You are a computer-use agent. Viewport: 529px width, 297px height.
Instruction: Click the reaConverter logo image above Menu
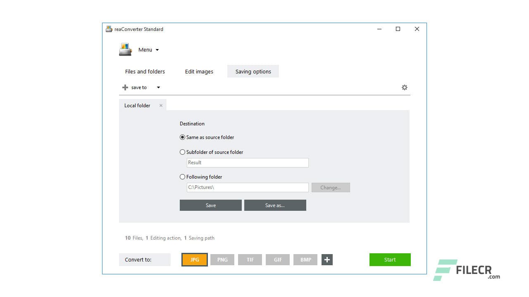click(125, 49)
